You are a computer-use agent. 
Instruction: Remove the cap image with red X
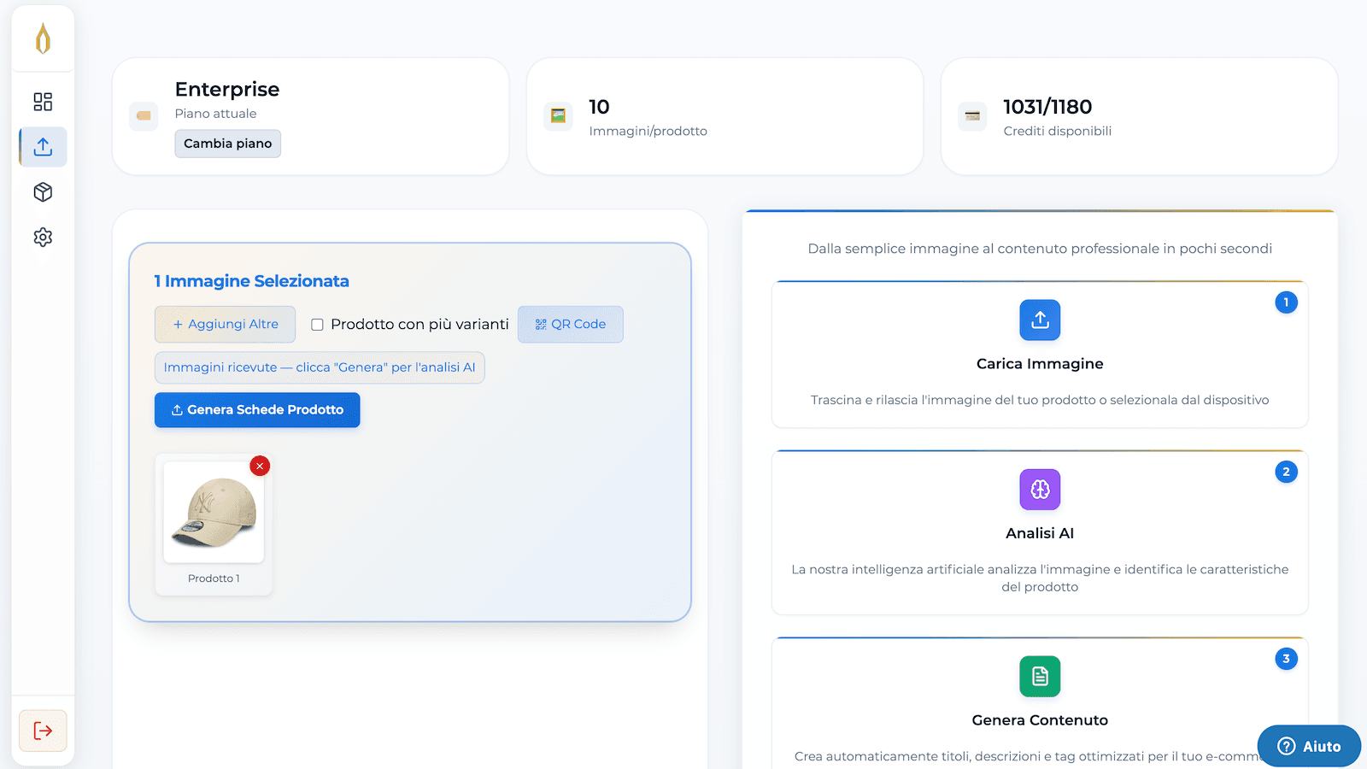pos(260,466)
